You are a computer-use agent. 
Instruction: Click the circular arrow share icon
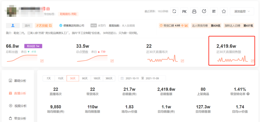[204, 11]
